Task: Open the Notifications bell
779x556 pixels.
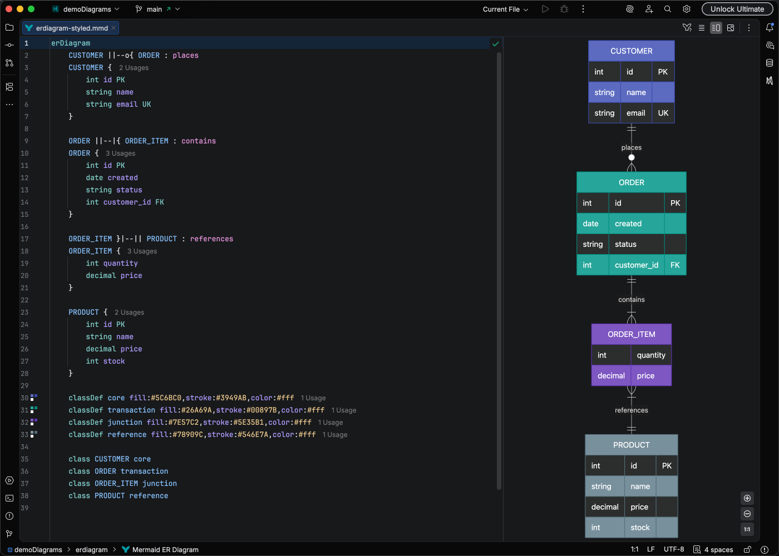Action: pos(770,27)
